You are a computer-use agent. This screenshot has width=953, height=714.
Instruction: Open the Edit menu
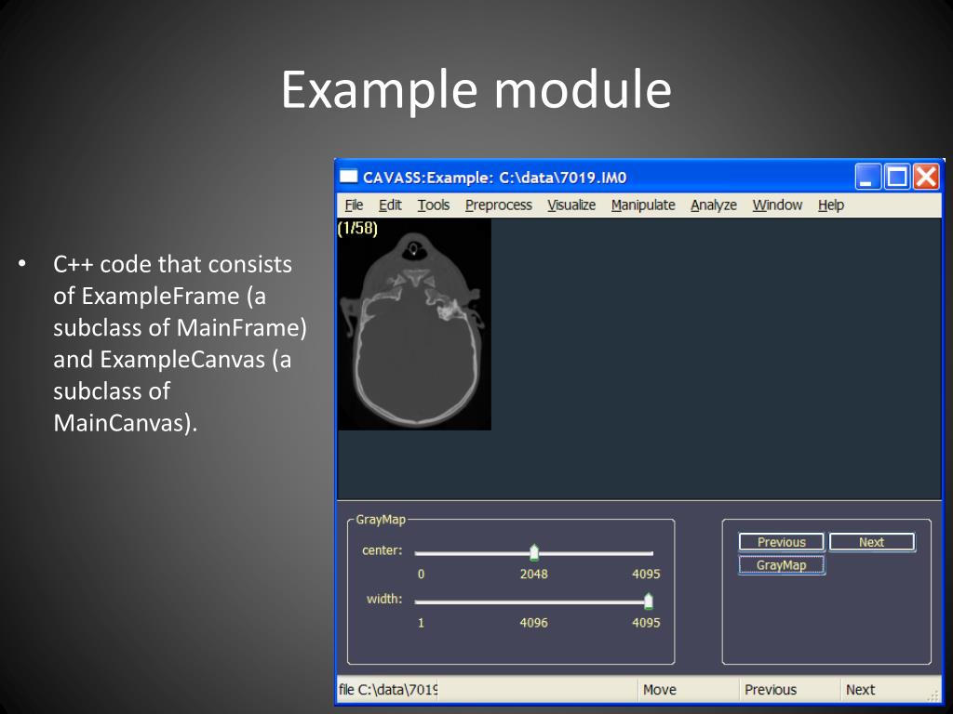(390, 205)
